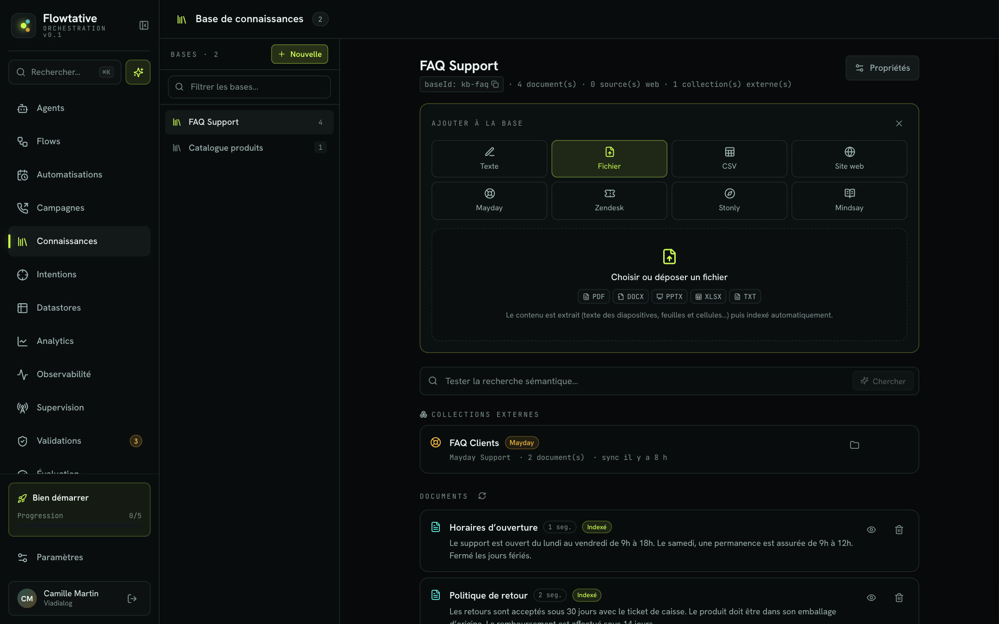Navigate to Observabilité
This screenshot has height=624, width=999.
pos(79,374)
